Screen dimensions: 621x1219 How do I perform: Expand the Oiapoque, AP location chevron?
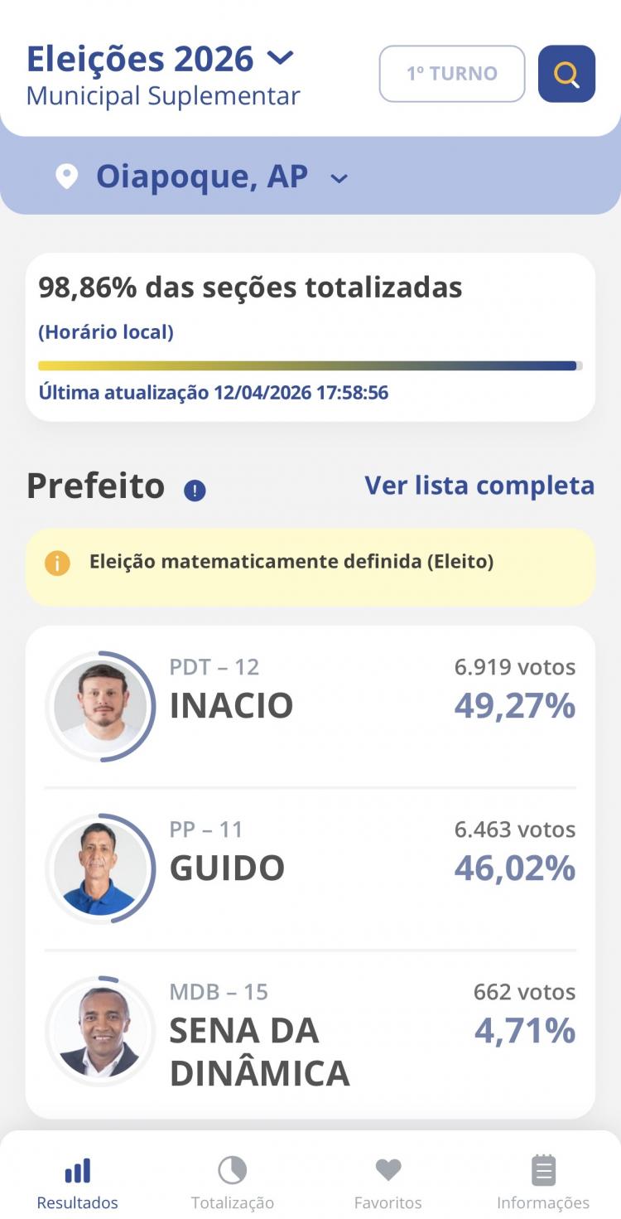coord(339,178)
